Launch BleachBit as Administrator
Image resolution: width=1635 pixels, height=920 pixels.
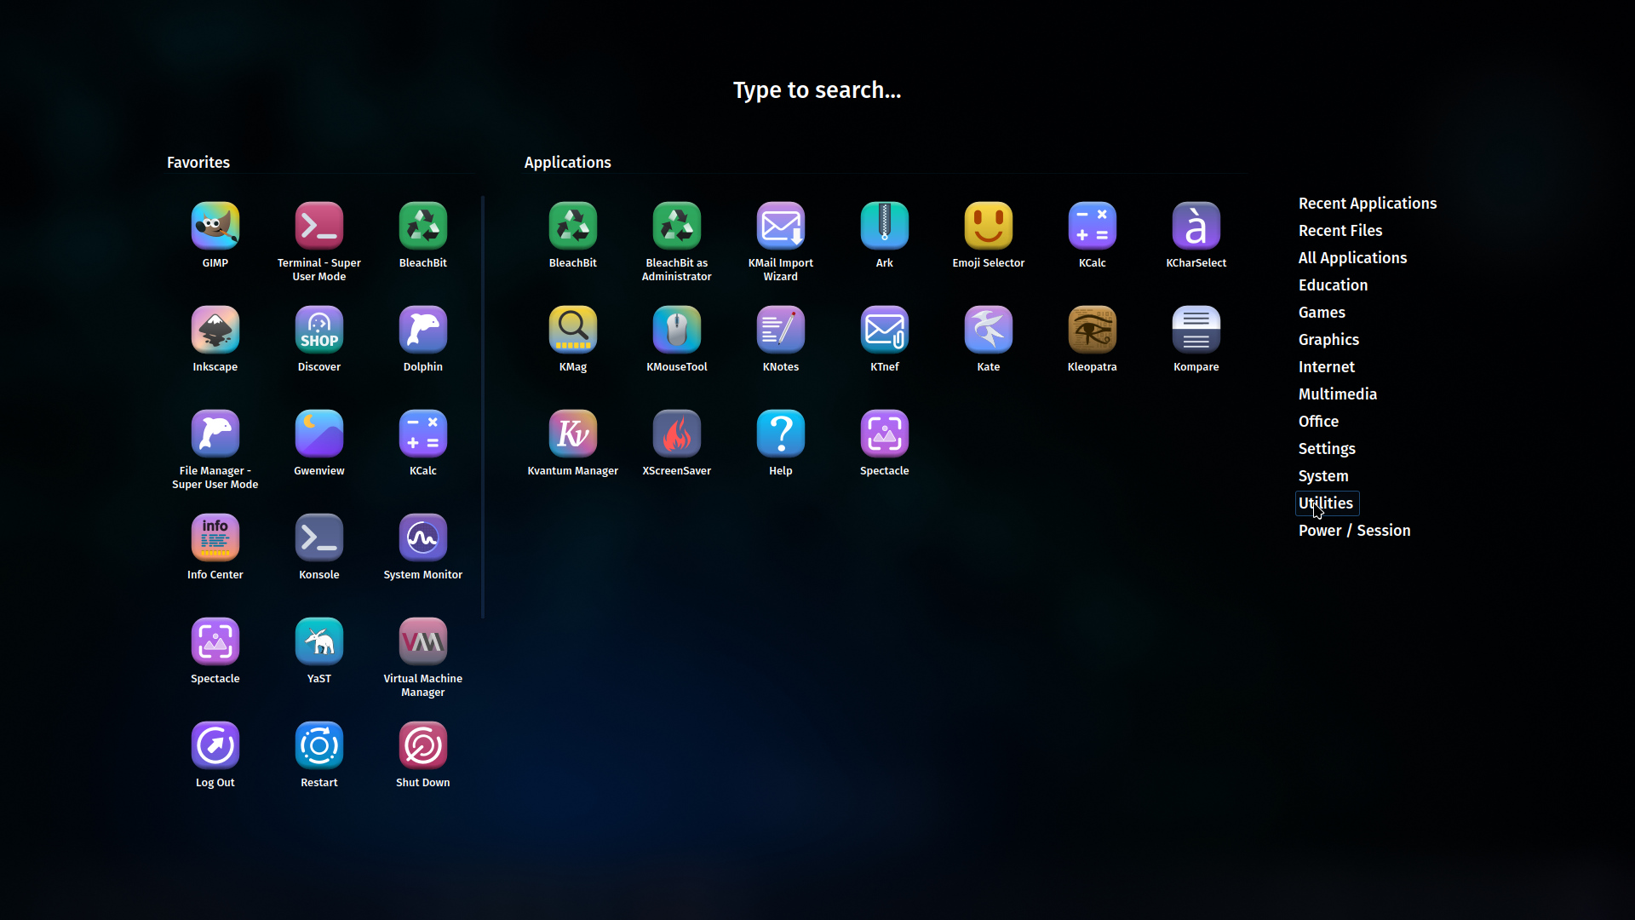click(x=677, y=226)
